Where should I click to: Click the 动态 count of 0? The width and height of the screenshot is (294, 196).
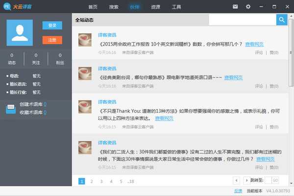tap(12, 55)
